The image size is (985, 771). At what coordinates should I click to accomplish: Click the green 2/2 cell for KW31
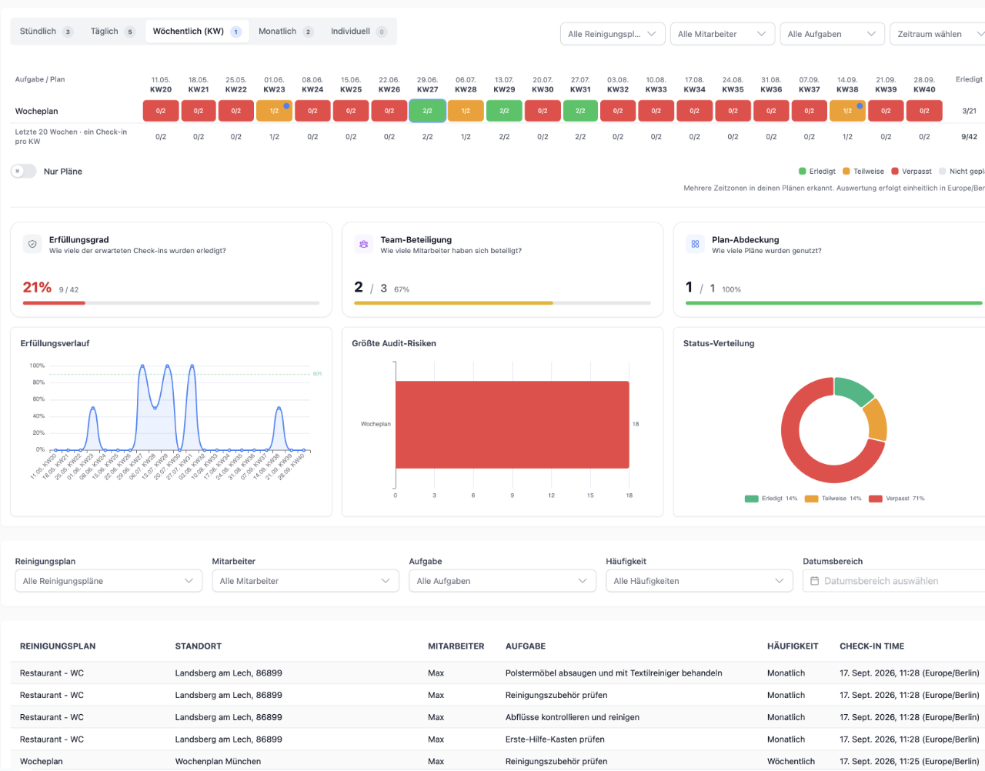[x=580, y=111]
